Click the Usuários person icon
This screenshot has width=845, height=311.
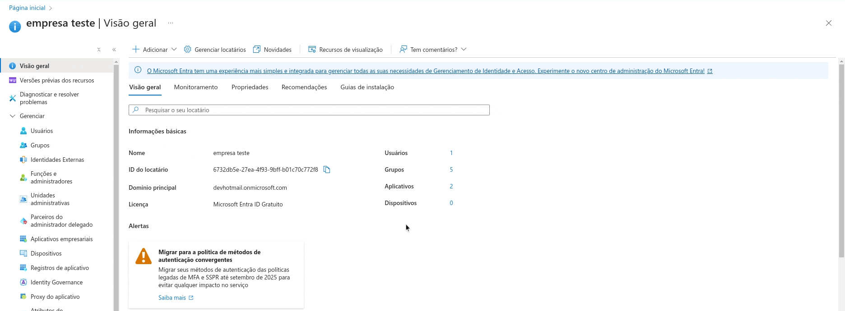point(23,131)
